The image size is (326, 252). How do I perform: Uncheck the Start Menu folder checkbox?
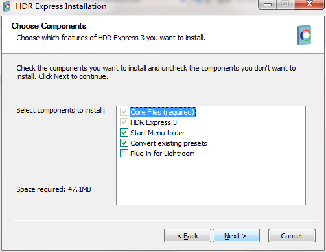124,133
